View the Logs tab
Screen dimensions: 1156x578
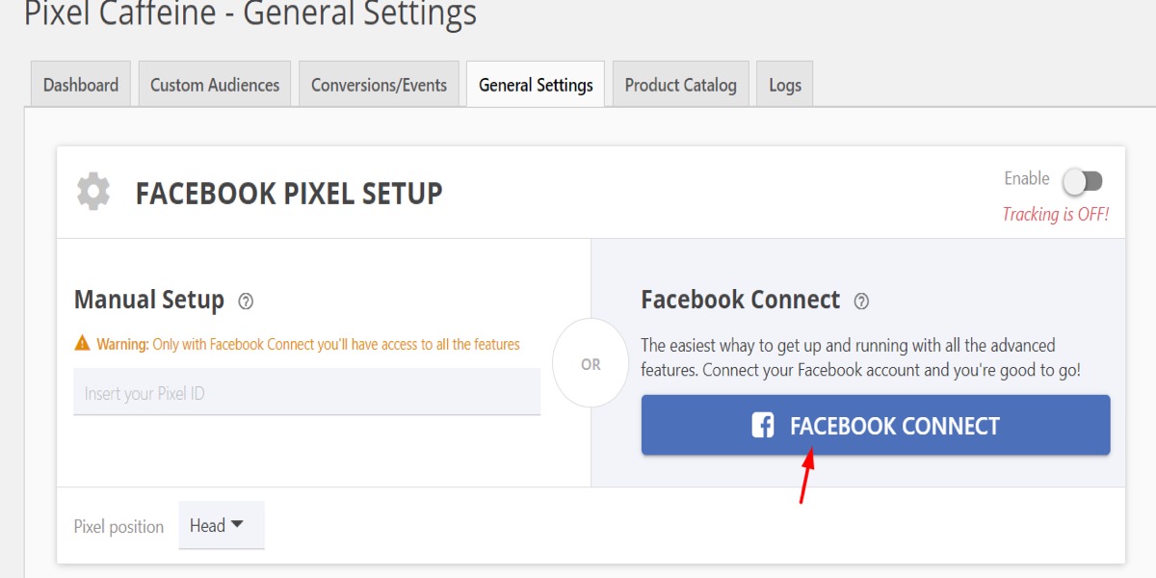[784, 85]
